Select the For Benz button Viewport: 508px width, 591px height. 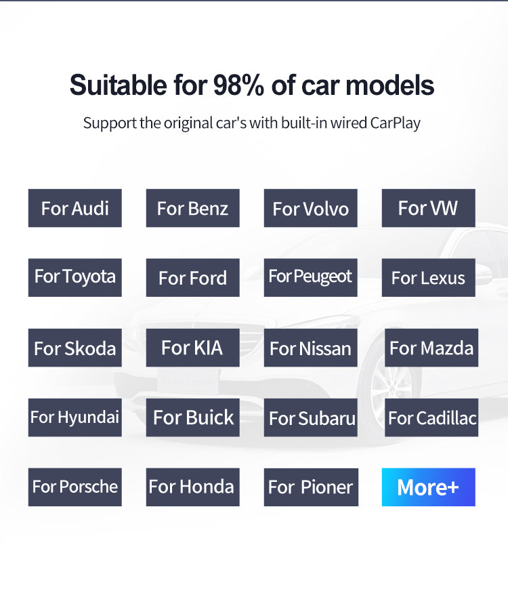[x=192, y=208]
